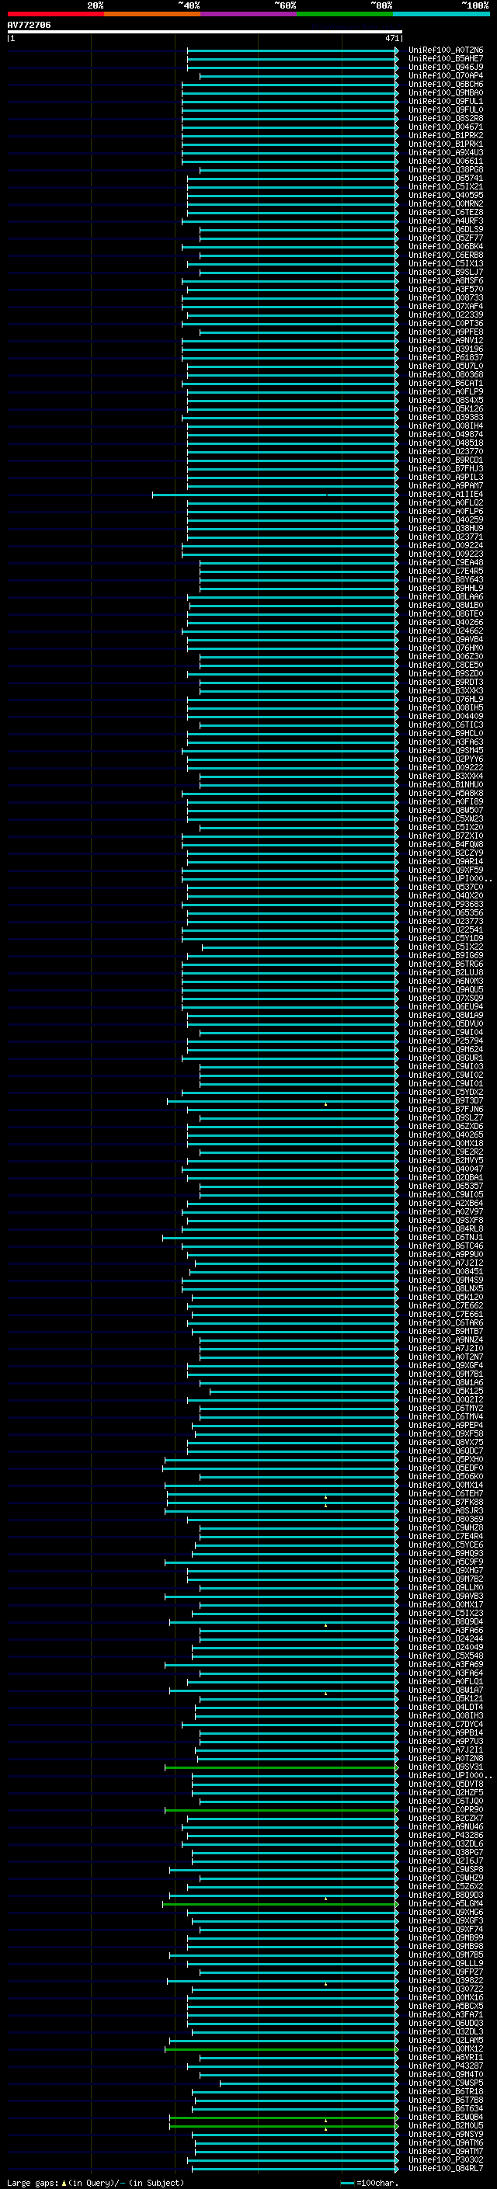Click hit UniRef100_B8Q9D4
This screenshot has width=497, height=2189.
445,1621
